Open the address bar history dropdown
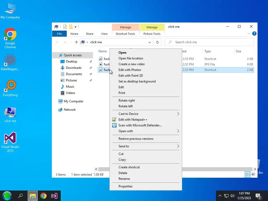Viewport: 268px width, 201px height. coord(149,42)
